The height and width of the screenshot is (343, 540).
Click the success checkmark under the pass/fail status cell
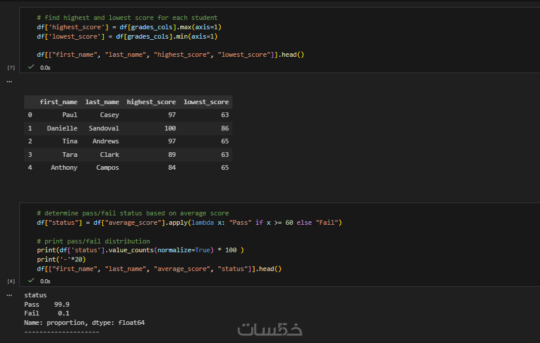(x=31, y=281)
